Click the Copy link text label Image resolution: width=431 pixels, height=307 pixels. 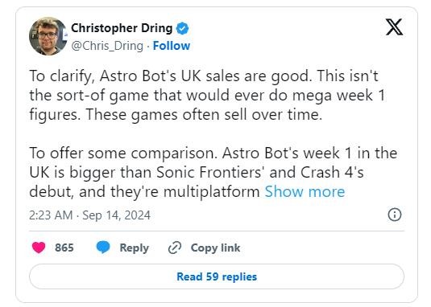click(x=216, y=248)
